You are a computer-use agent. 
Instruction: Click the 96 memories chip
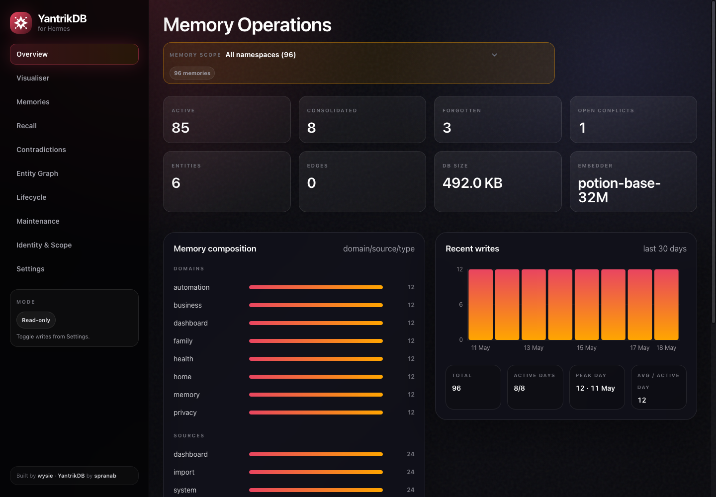(x=192, y=73)
